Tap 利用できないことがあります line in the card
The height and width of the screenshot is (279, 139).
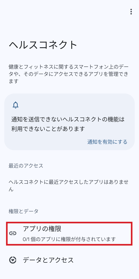pos(48,128)
